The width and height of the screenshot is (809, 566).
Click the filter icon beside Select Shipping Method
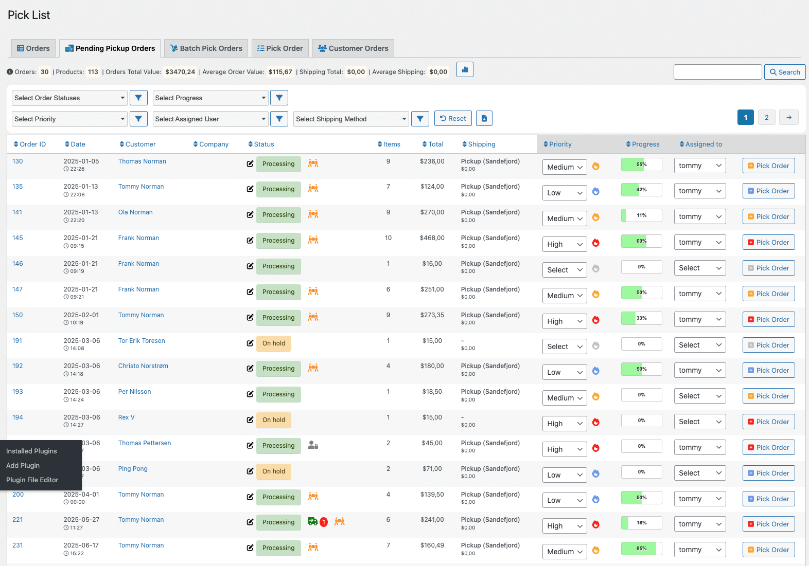(420, 119)
